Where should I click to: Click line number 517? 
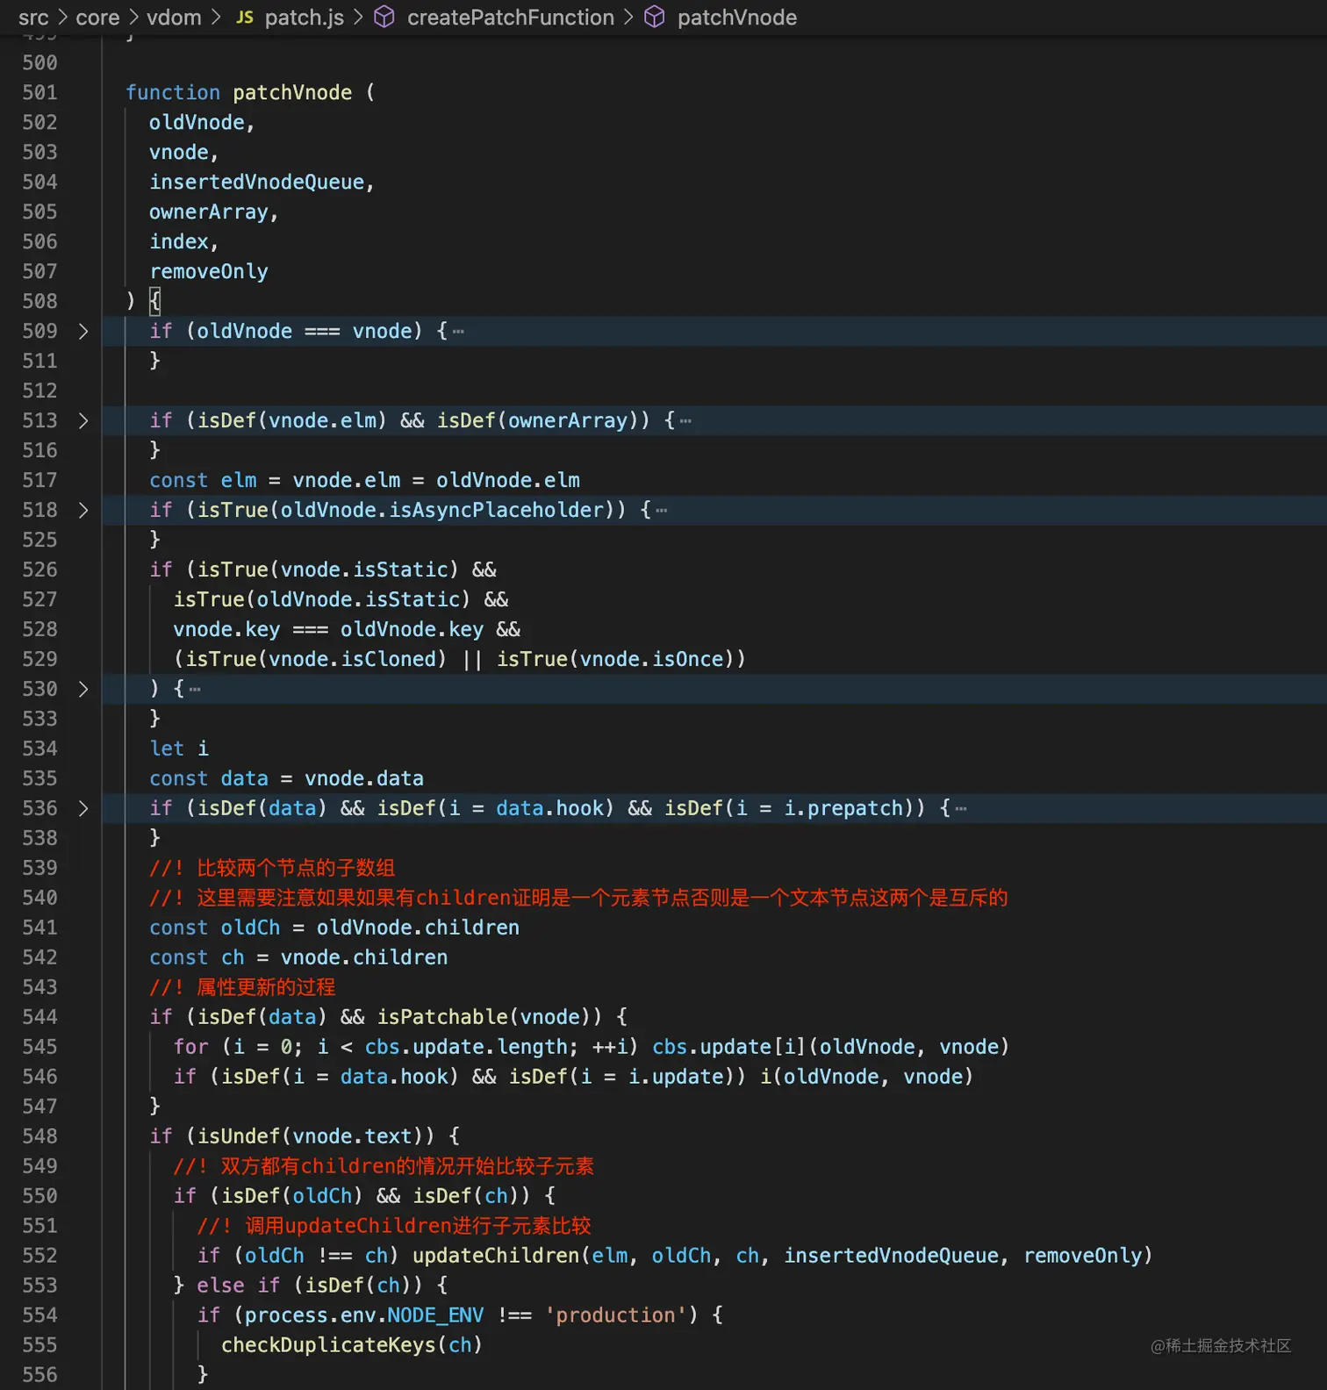tap(39, 480)
